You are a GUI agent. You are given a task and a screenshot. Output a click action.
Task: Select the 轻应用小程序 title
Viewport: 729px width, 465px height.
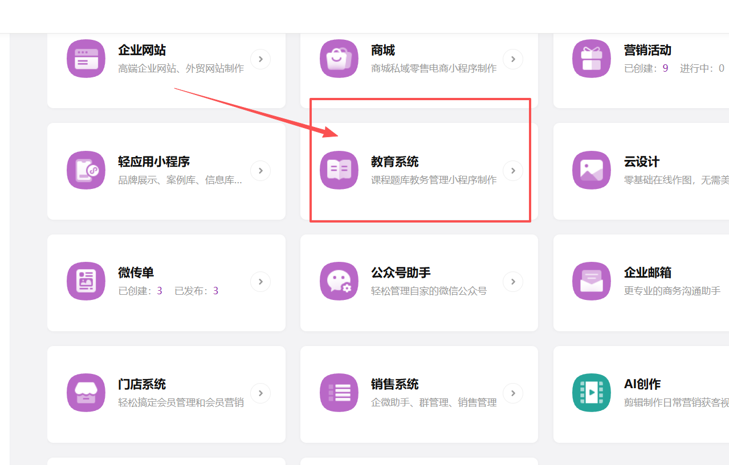click(154, 162)
